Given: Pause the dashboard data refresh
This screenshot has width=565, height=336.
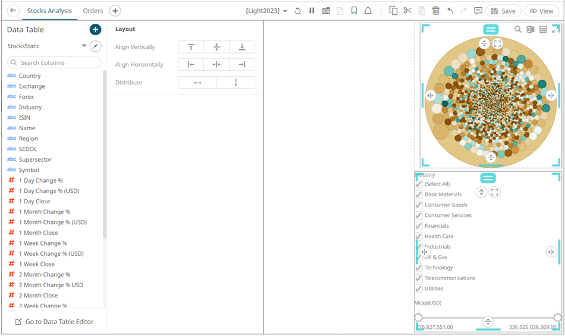Looking at the screenshot, I should pos(312,11).
